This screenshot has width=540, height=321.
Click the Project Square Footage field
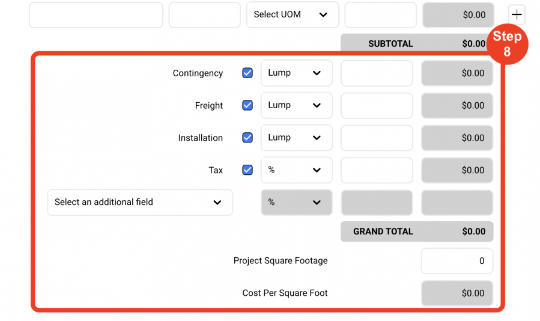[x=457, y=261]
